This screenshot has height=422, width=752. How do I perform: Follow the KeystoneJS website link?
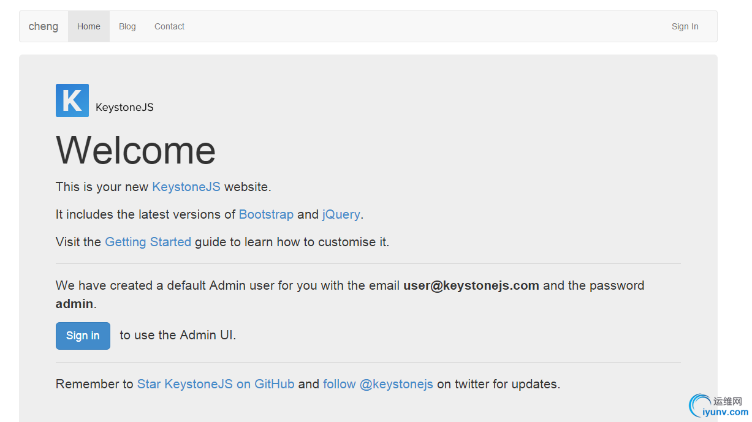pos(186,187)
